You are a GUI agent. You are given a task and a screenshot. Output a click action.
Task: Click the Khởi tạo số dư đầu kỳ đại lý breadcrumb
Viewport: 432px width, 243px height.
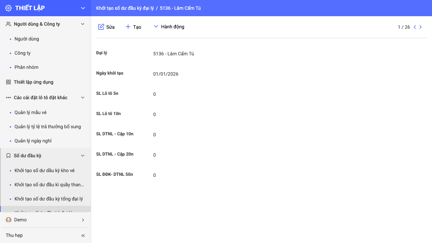click(125, 8)
